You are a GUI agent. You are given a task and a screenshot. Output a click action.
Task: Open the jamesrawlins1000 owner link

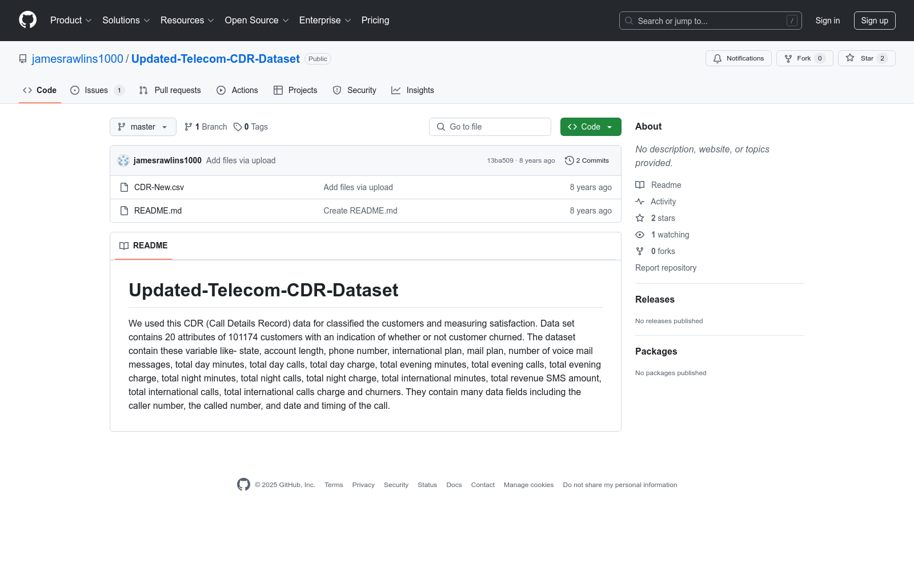pyautogui.click(x=78, y=59)
